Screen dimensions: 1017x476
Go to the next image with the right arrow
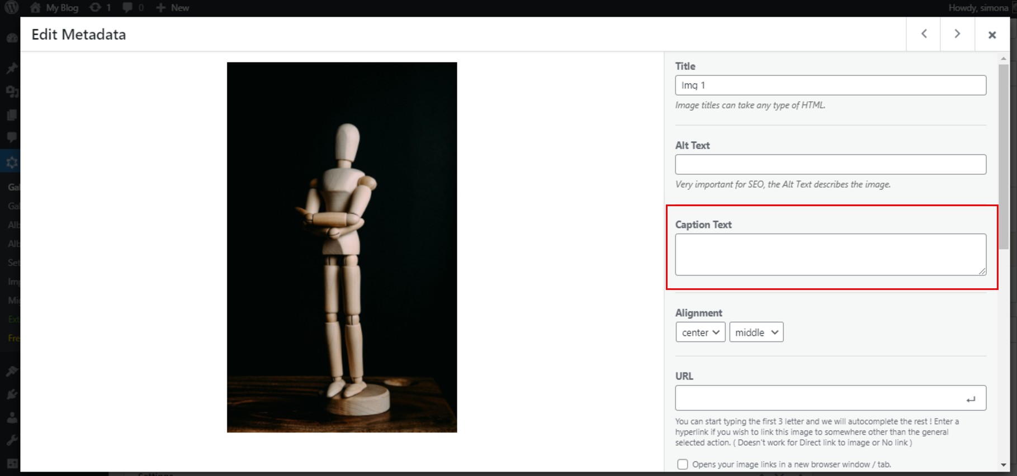(x=957, y=34)
